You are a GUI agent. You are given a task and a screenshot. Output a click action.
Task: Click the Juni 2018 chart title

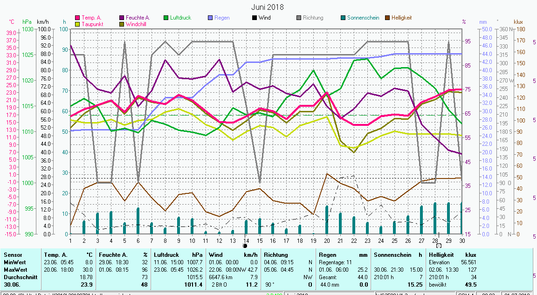click(x=268, y=7)
